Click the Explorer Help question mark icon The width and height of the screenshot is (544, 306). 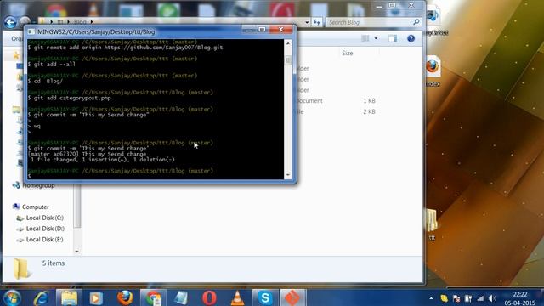(411, 38)
